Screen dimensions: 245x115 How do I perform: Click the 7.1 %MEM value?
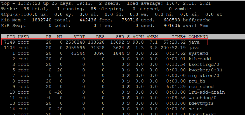pyautogui.click(x=154, y=42)
